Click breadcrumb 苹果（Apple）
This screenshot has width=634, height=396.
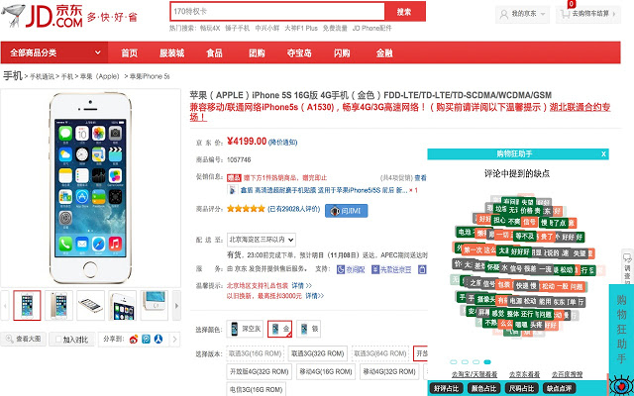tap(100, 76)
